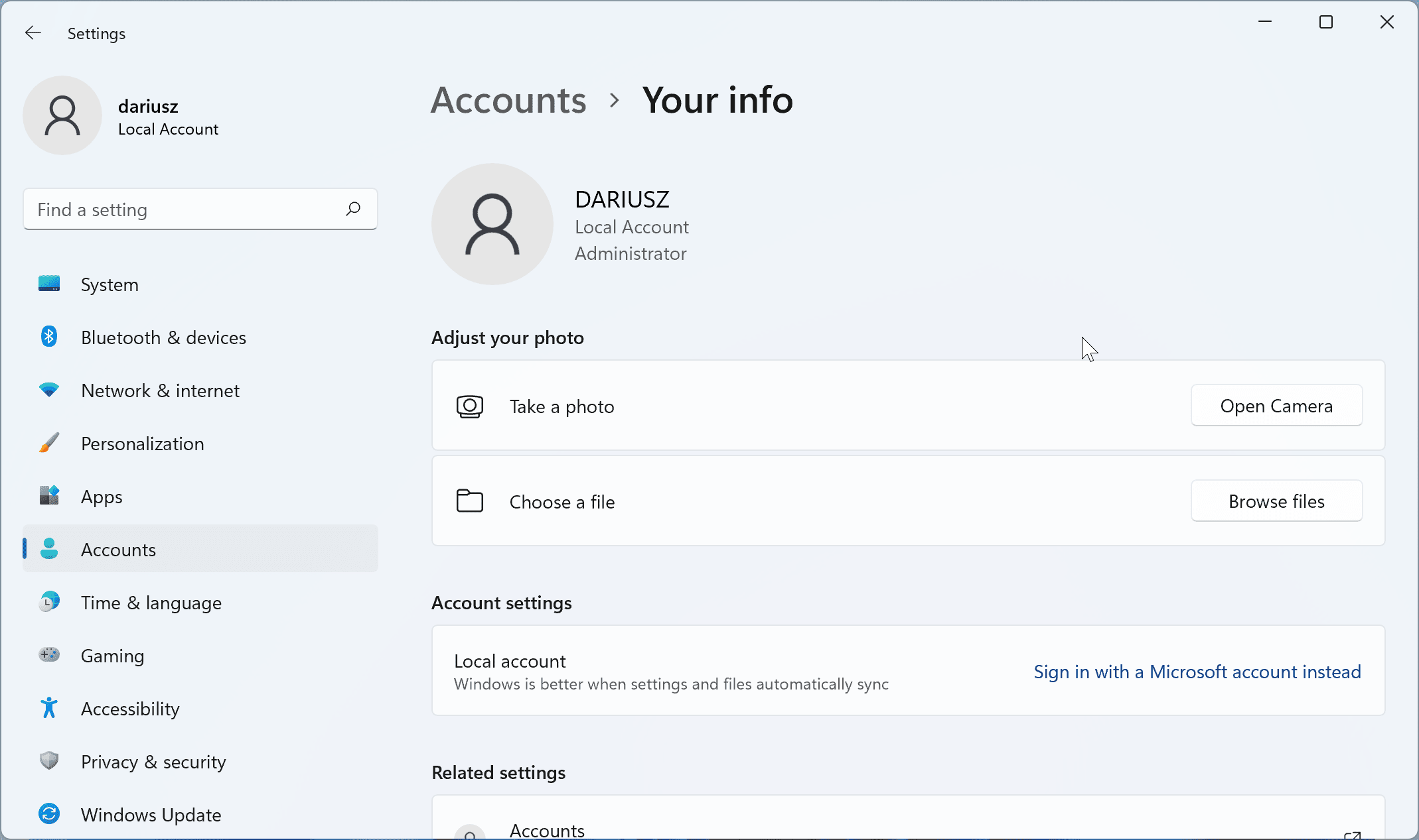Screen dimensions: 1419x840
Task: Click the folder icon beside Choose a file
Action: [470, 501]
